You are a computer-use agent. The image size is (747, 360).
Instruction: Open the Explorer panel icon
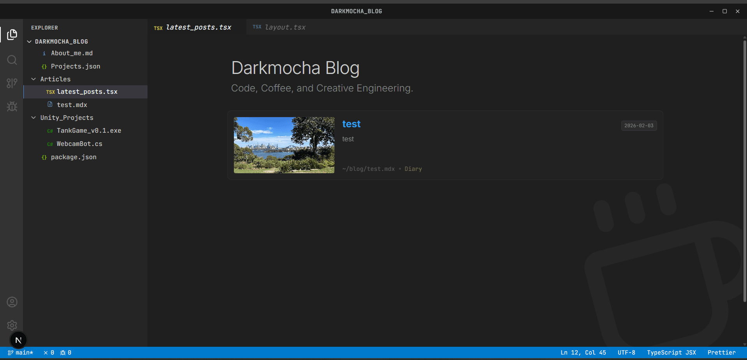tap(12, 35)
